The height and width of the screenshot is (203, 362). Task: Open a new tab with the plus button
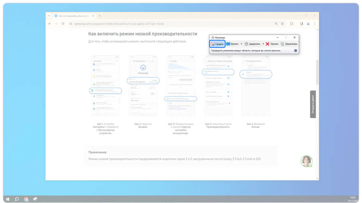[x=99, y=16]
